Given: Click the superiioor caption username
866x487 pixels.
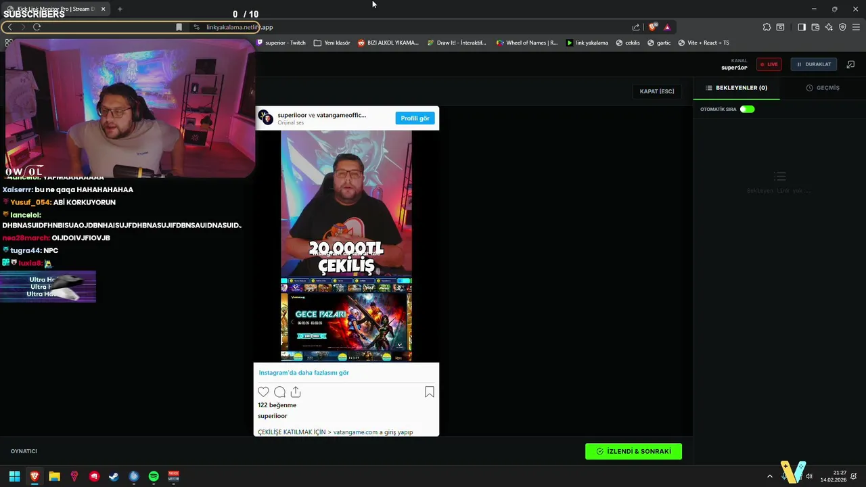Looking at the screenshot, I should 272,416.
